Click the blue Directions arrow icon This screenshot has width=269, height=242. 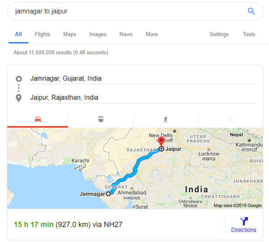pyautogui.click(x=244, y=221)
